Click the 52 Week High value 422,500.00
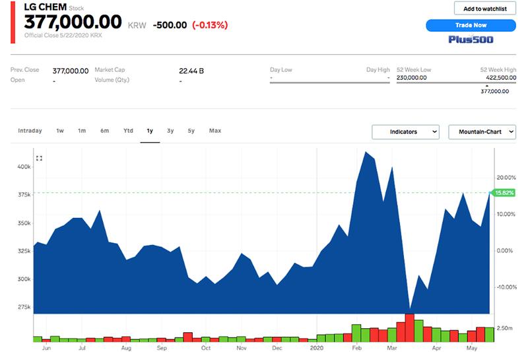 (501, 77)
